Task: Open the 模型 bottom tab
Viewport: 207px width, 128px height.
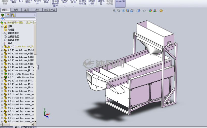Action: 17,127
